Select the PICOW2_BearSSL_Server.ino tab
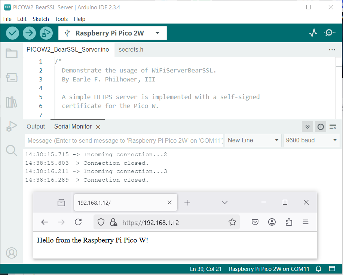This screenshot has height=275, width=343. [x=68, y=50]
